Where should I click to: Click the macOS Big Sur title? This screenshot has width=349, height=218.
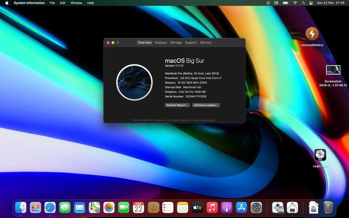(x=185, y=60)
